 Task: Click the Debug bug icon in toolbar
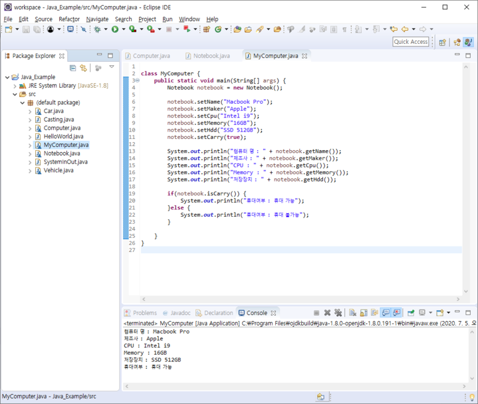coord(97,29)
